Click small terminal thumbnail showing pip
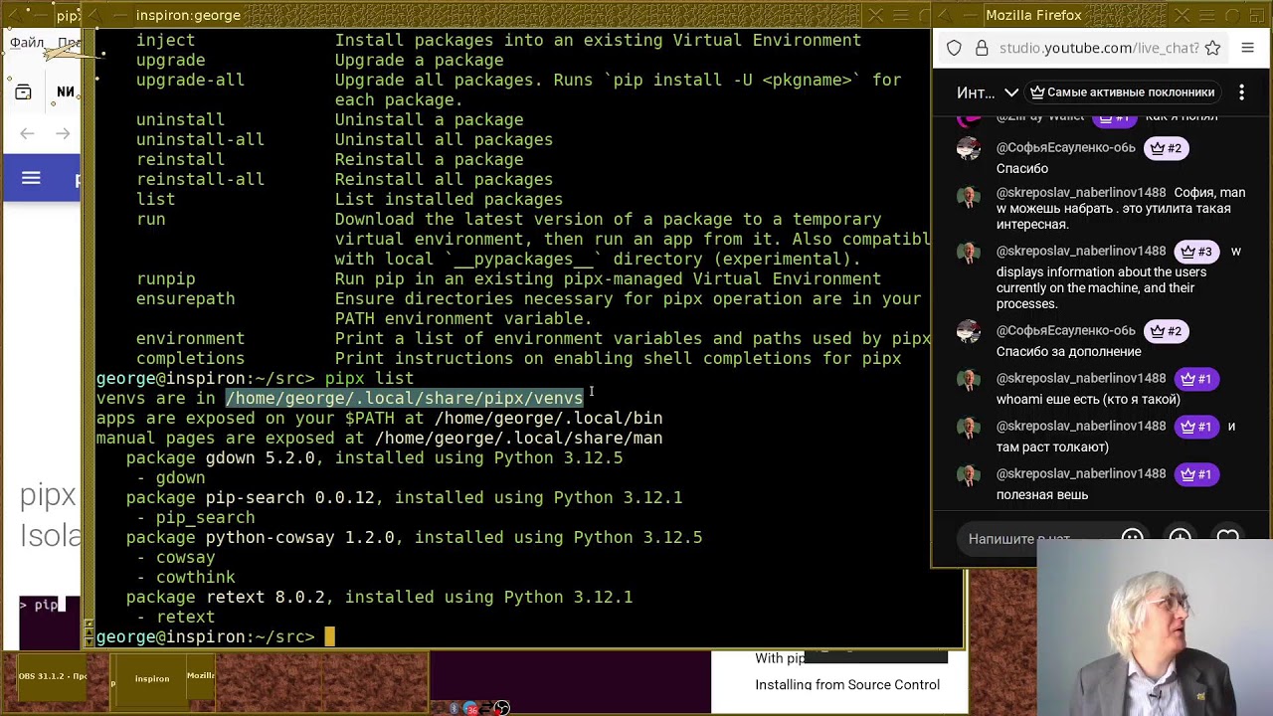This screenshot has width=1273, height=716. (49, 622)
